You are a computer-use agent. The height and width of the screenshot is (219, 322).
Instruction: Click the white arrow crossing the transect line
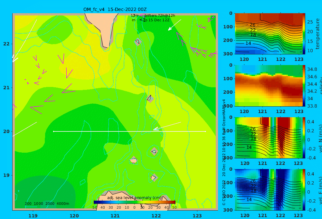167,126
